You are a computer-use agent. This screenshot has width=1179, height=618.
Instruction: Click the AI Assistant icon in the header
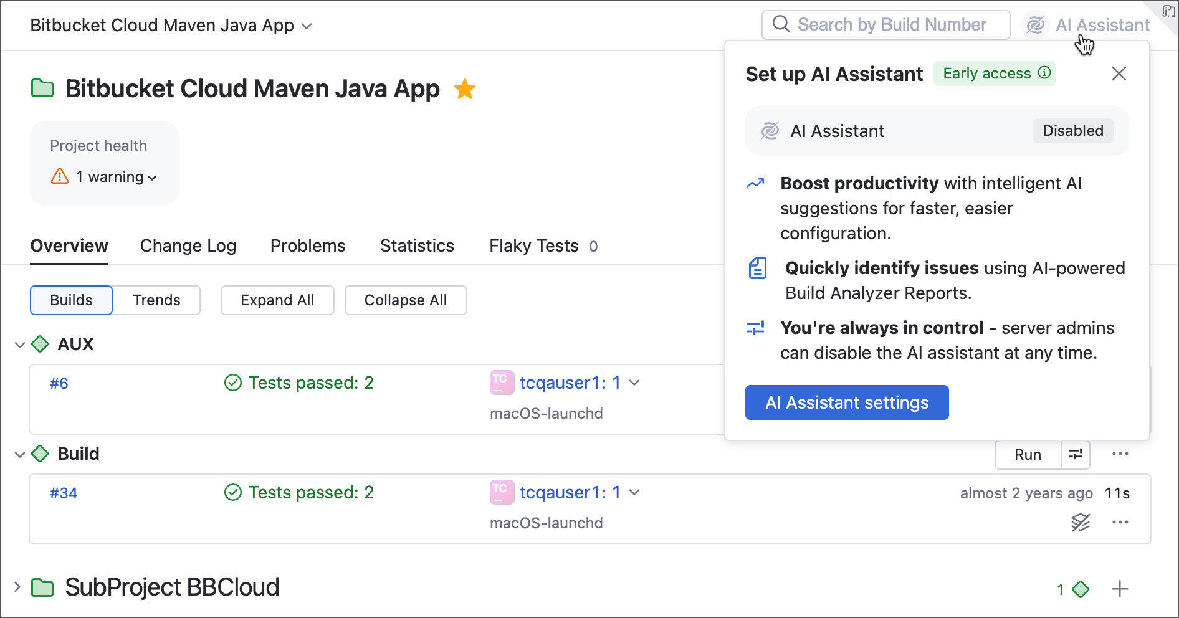click(1036, 24)
